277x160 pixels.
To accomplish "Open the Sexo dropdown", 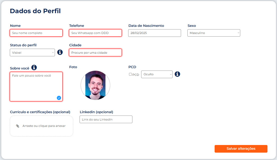I will (x=214, y=33).
